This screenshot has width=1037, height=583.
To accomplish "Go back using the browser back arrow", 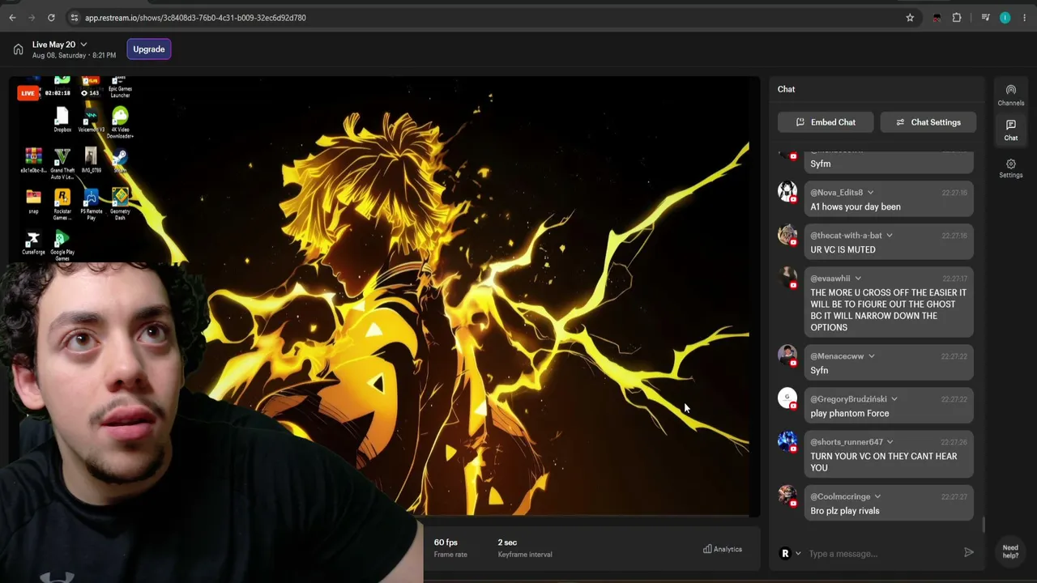I will tap(12, 17).
